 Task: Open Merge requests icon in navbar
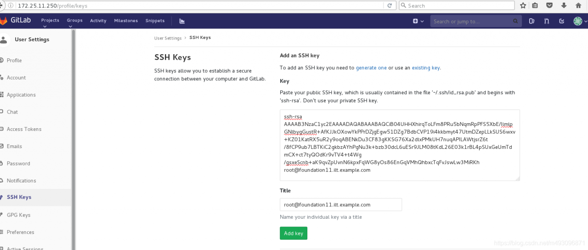(547, 21)
